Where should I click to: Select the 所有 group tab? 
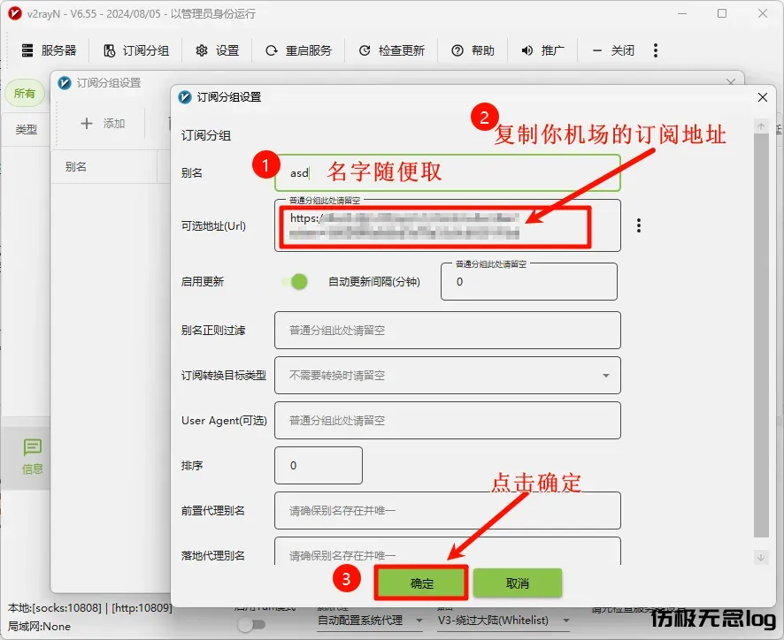25,94
